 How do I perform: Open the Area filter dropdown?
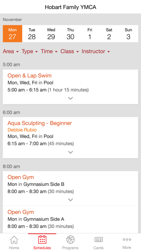[11, 51]
